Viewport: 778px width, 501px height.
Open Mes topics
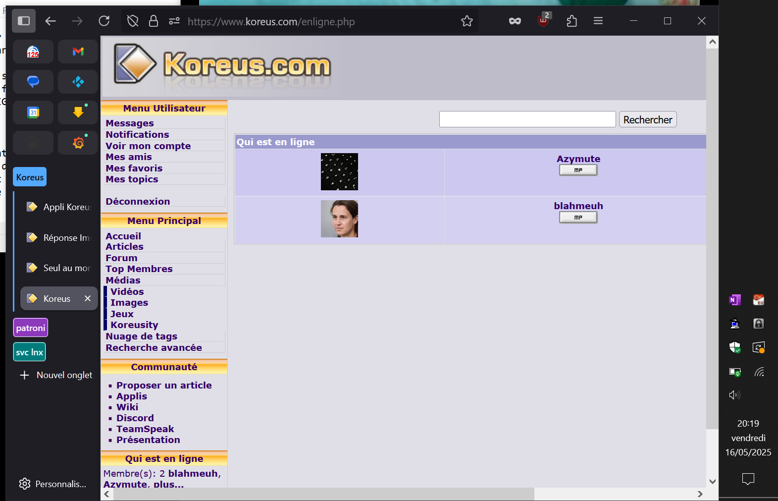coord(132,179)
